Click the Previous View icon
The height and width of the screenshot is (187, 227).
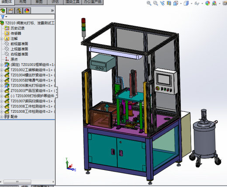162,3
